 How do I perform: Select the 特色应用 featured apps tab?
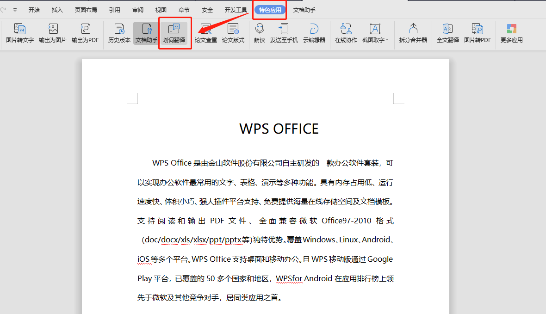click(270, 10)
